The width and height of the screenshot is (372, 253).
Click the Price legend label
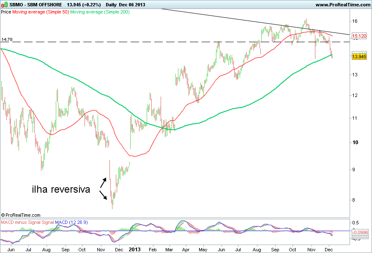pyautogui.click(x=6, y=12)
